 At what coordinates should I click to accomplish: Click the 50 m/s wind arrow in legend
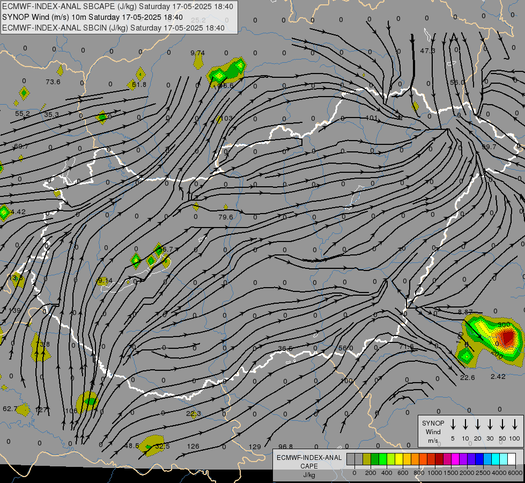tap(502, 425)
